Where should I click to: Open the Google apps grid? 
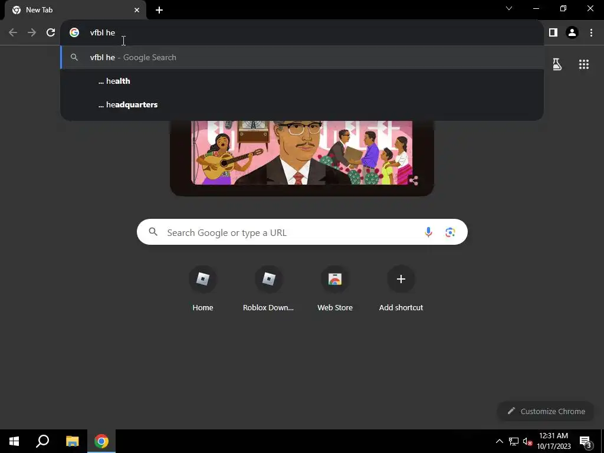[584, 64]
